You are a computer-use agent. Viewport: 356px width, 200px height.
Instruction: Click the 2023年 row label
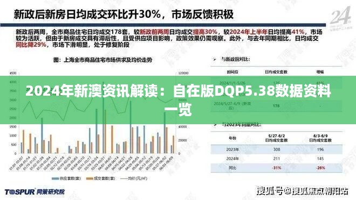pyautogui.click(x=232, y=149)
